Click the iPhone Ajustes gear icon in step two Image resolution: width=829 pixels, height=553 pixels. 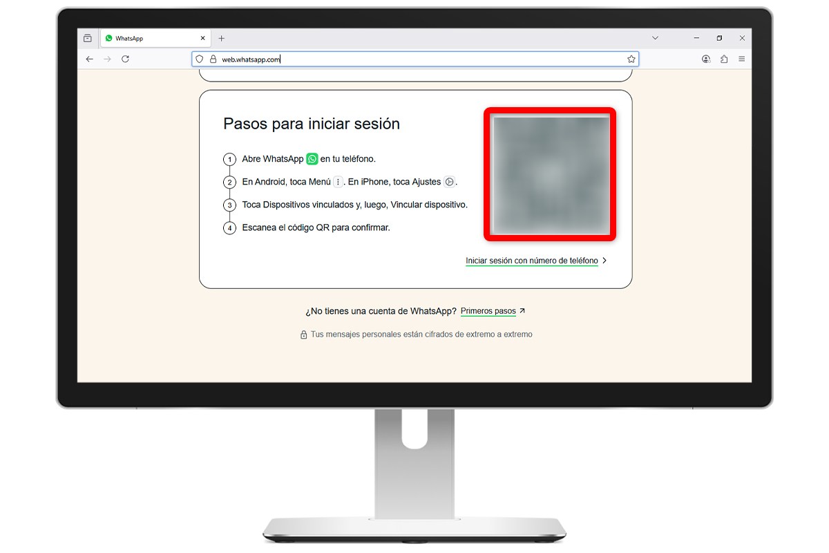[449, 181]
